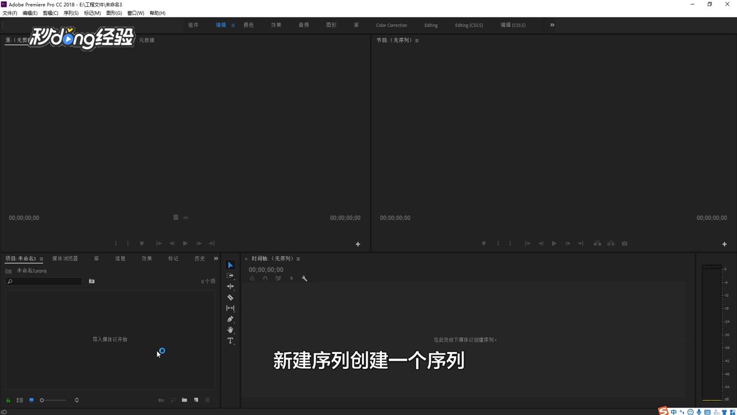Image resolution: width=737 pixels, height=415 pixels.
Task: Open filter bin content search-folder icon
Action: (x=92, y=281)
